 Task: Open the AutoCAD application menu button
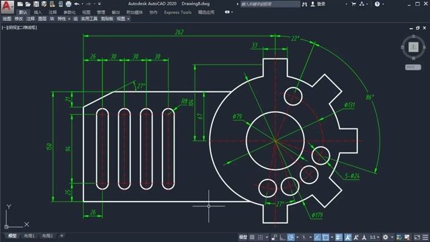tap(7, 7)
